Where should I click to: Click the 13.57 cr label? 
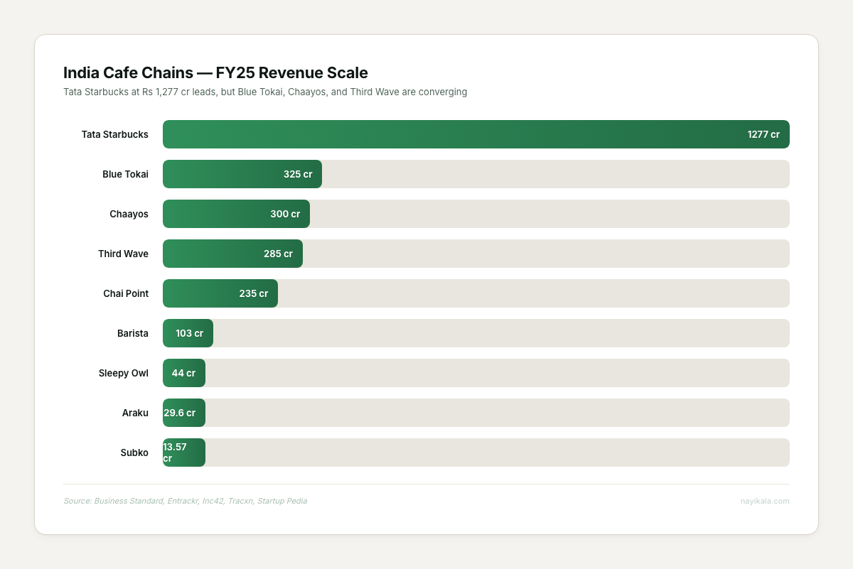click(173, 453)
